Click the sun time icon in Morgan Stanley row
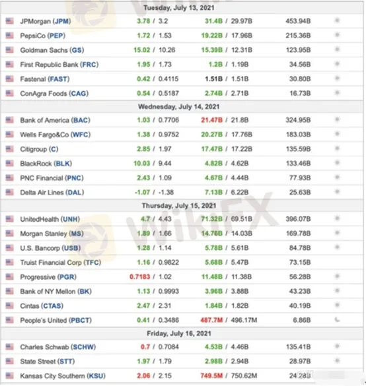Image resolution: width=366 pixels, height=386 pixels. [x=337, y=233]
